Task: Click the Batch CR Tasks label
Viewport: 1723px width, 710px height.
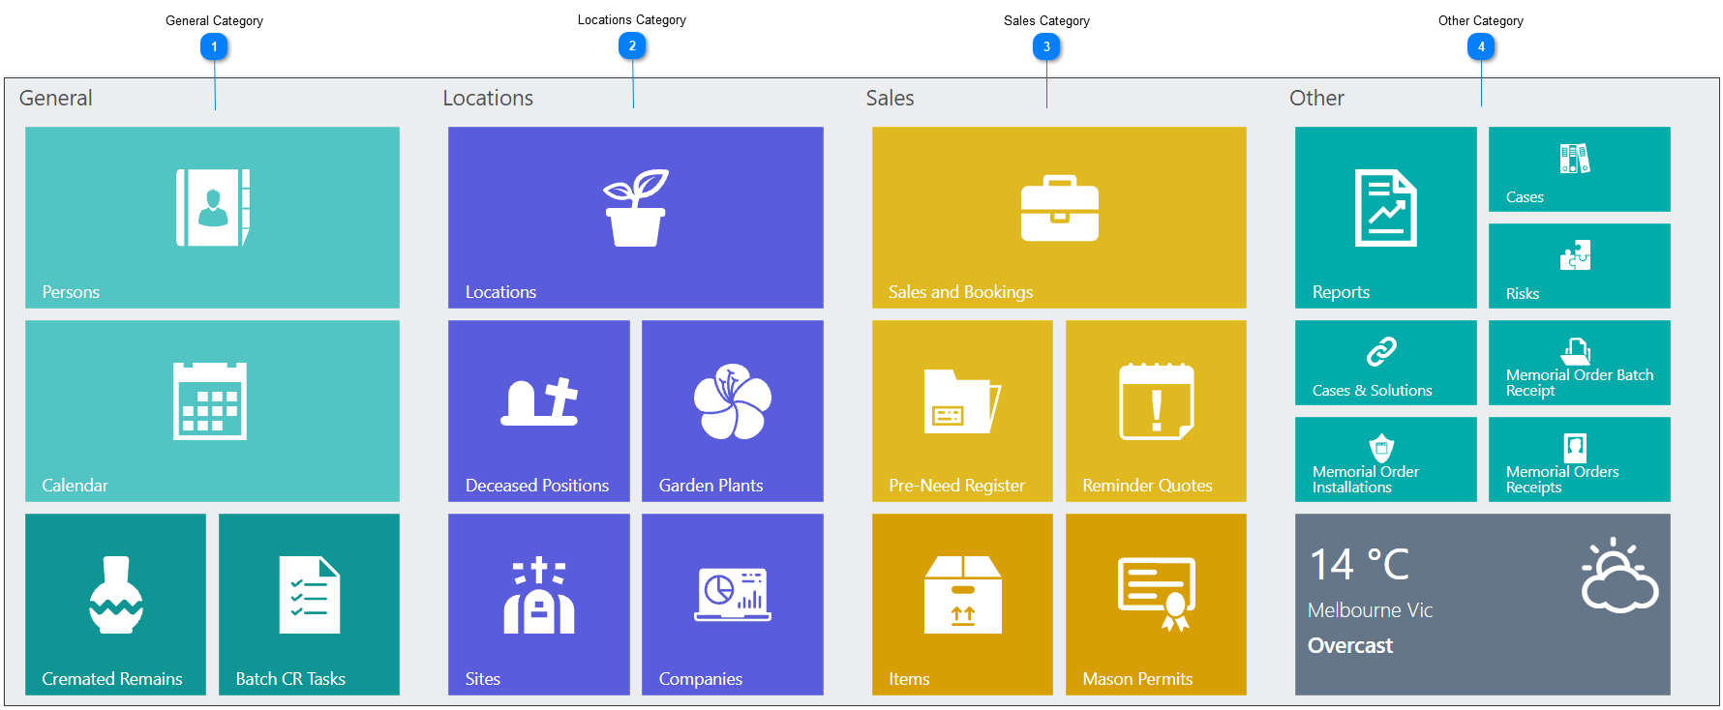Action: tap(290, 679)
